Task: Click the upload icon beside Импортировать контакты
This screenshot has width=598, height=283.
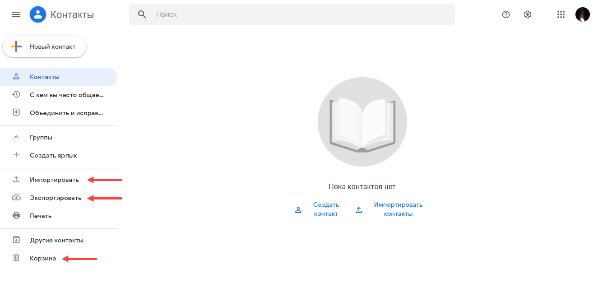Action: pyautogui.click(x=359, y=210)
